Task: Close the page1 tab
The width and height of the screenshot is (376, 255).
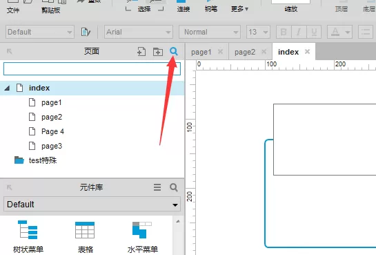Action: point(220,52)
